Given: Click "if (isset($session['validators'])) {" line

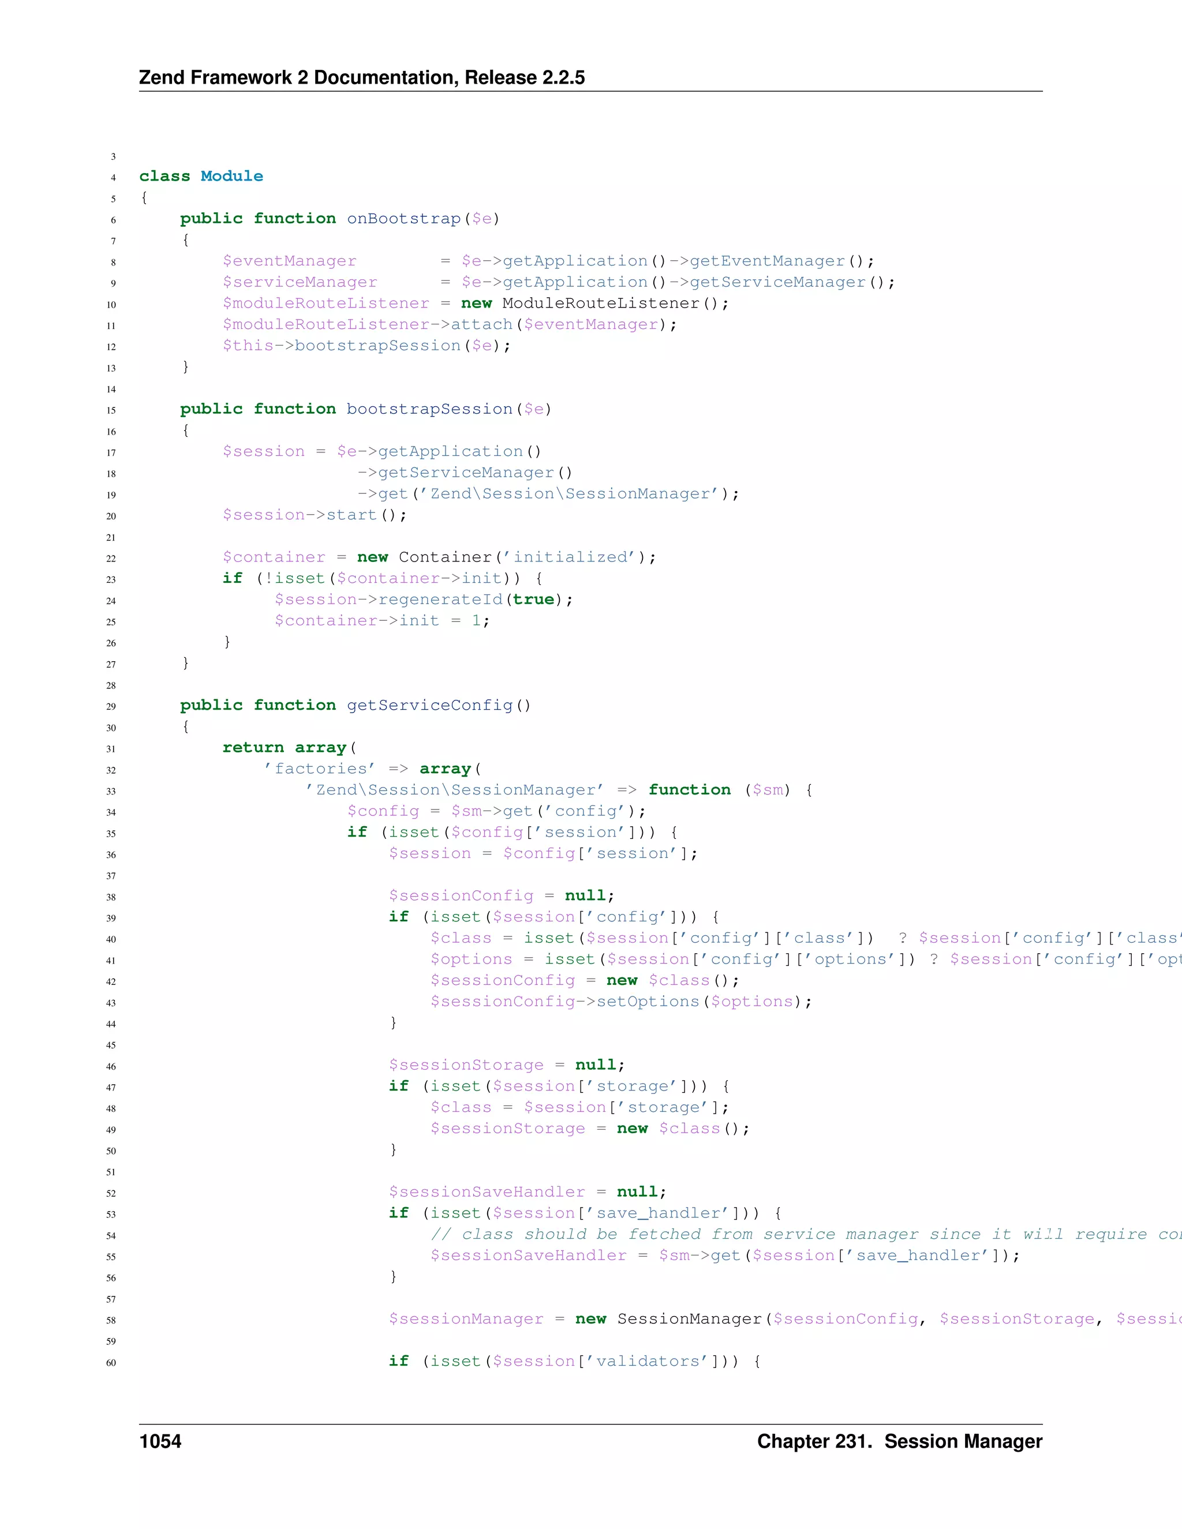Looking at the screenshot, I should click(574, 1361).
